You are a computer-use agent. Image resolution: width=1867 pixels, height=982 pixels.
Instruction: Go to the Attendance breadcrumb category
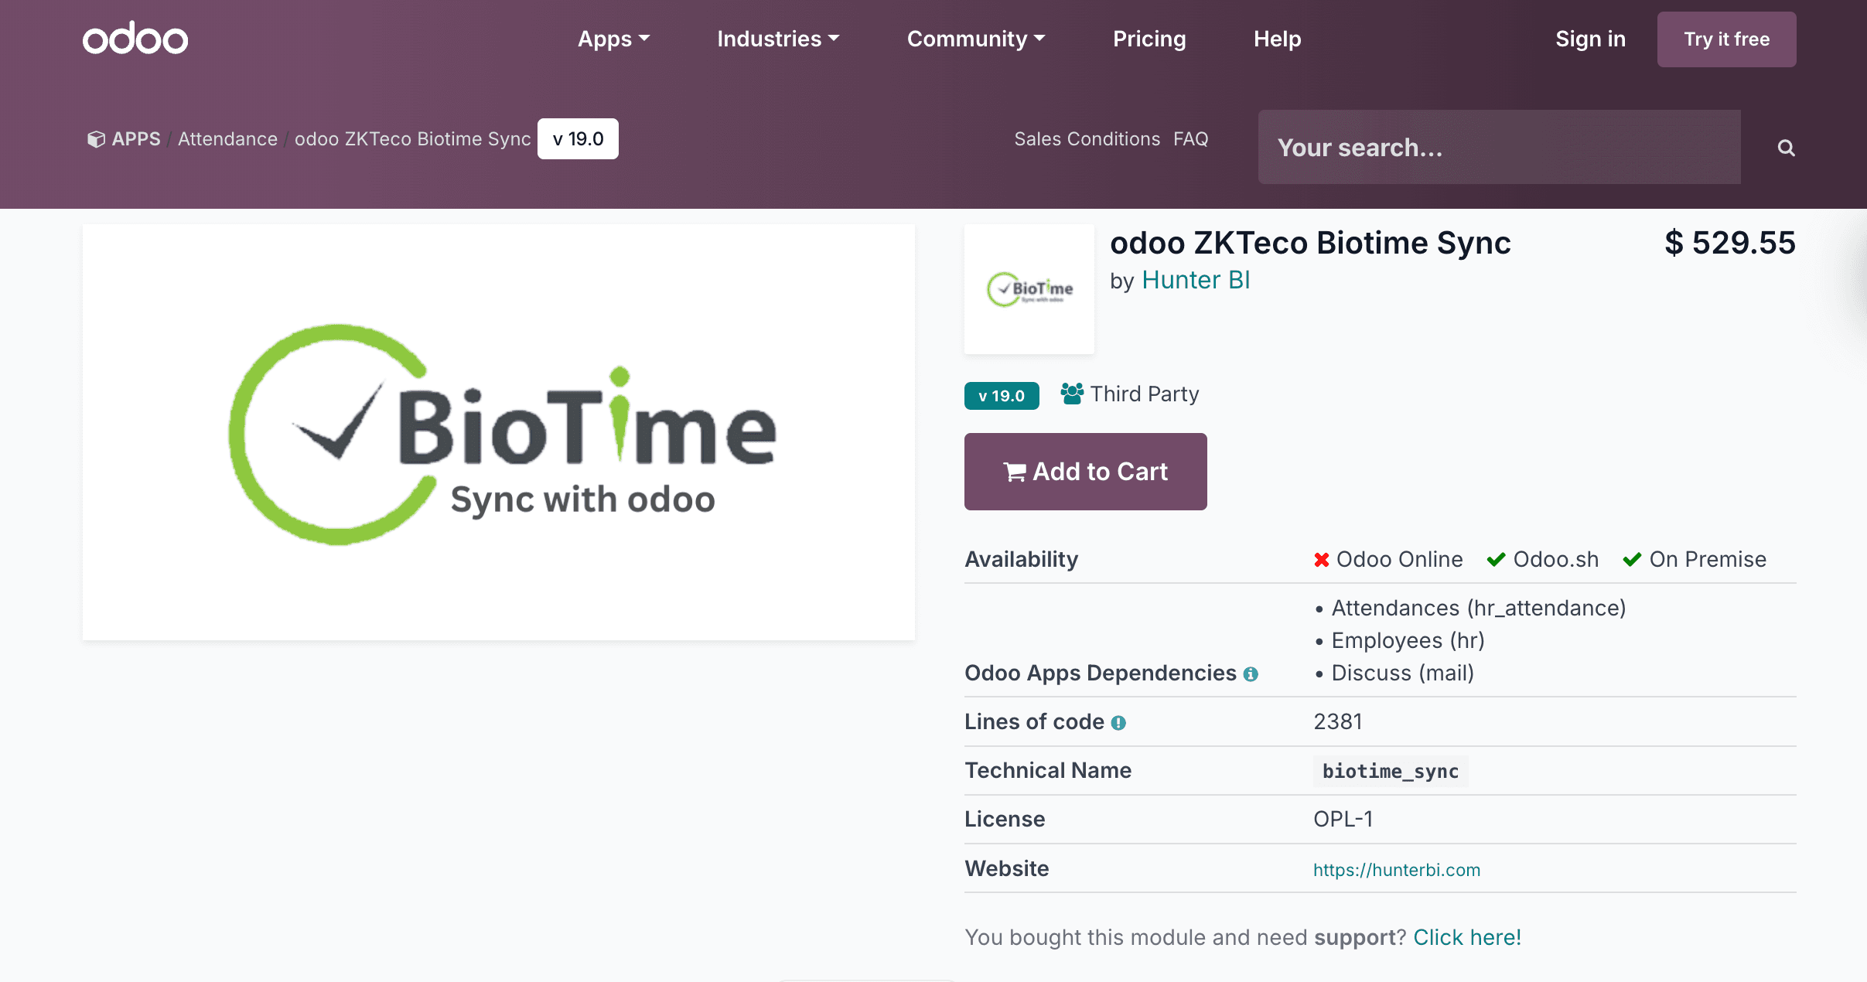point(227,139)
